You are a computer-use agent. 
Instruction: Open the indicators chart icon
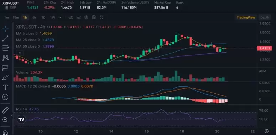pyautogui.click(x=78, y=17)
